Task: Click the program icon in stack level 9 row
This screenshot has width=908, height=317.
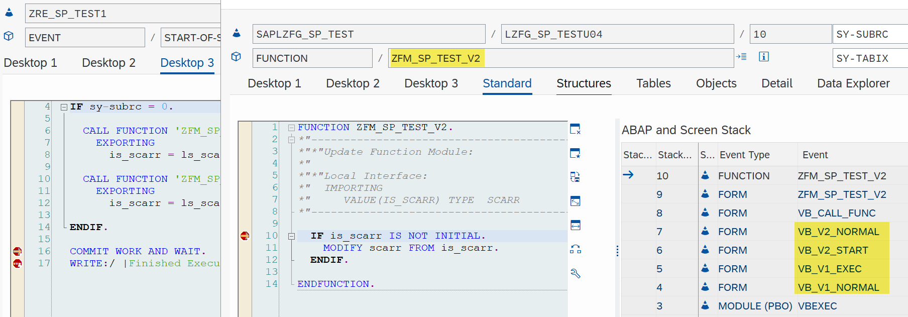Action: point(705,194)
